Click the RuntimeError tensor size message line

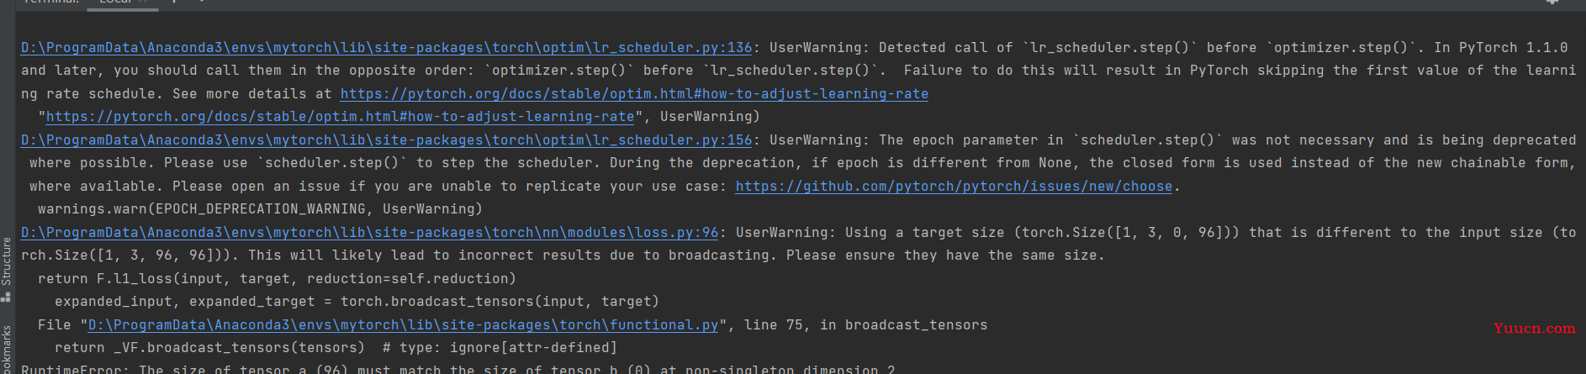pyautogui.click(x=458, y=369)
